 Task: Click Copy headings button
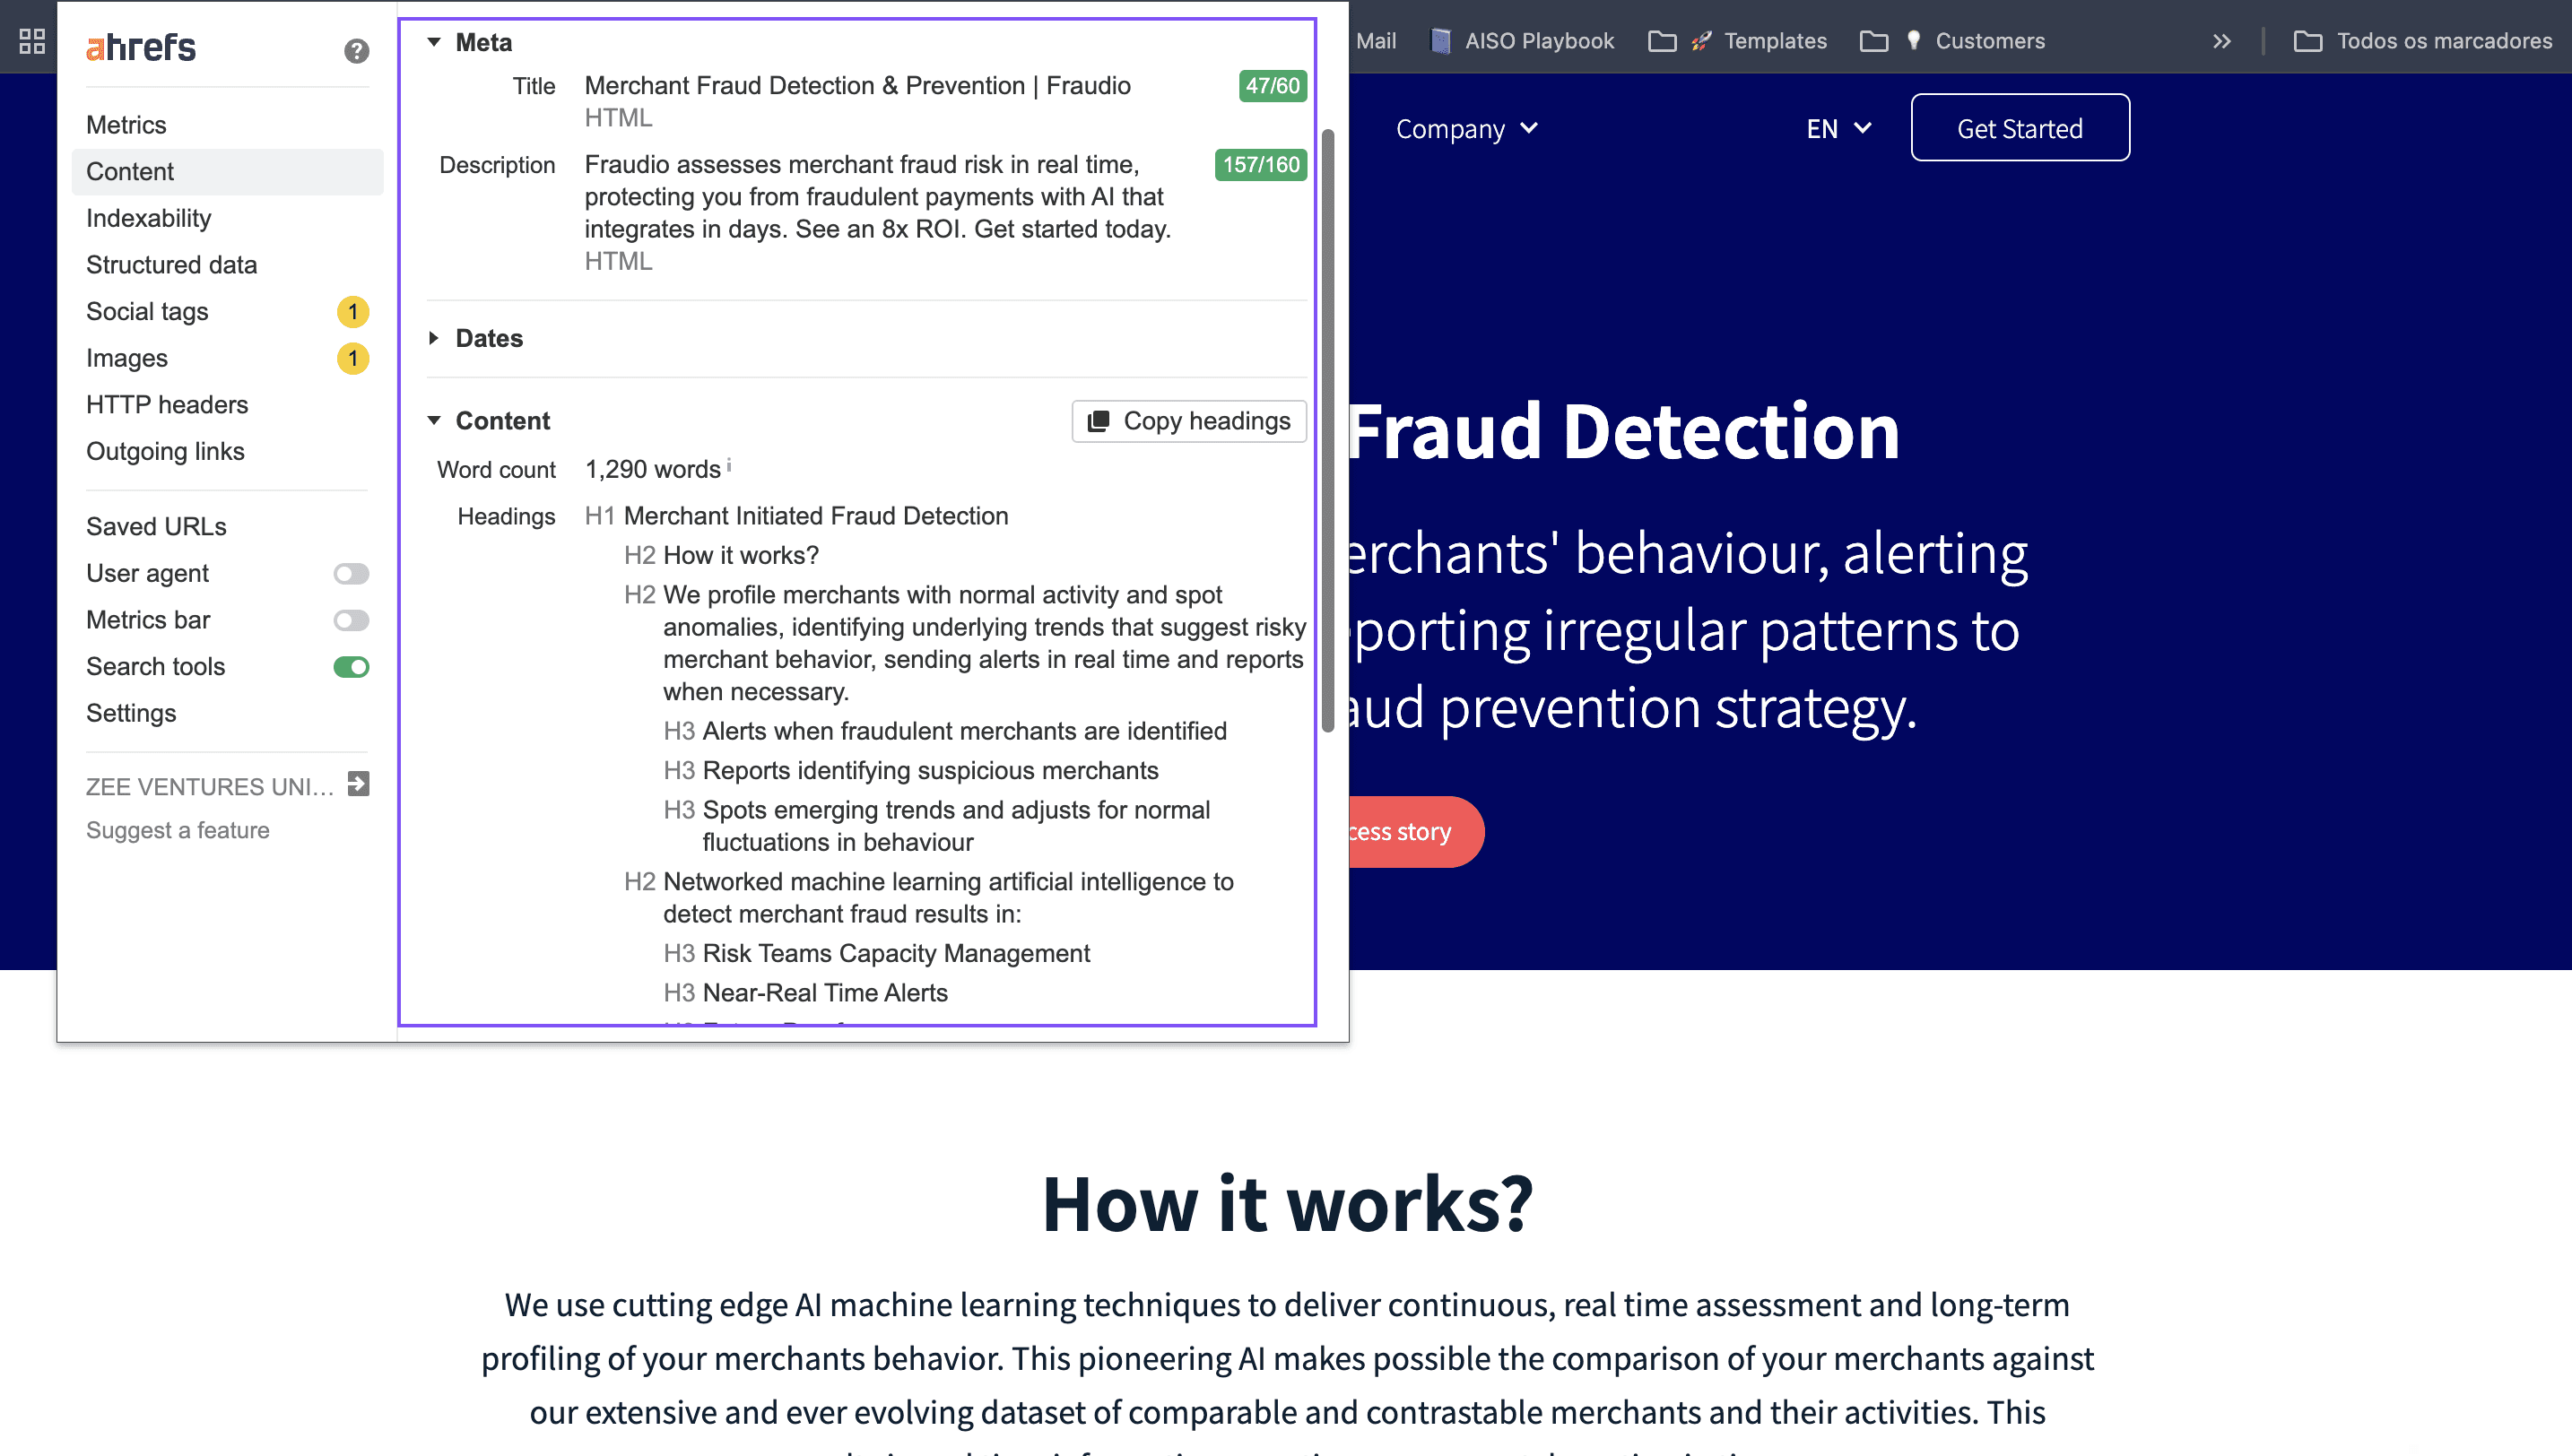point(1189,421)
